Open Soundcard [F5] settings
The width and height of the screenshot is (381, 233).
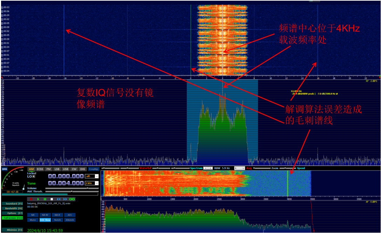(13, 204)
